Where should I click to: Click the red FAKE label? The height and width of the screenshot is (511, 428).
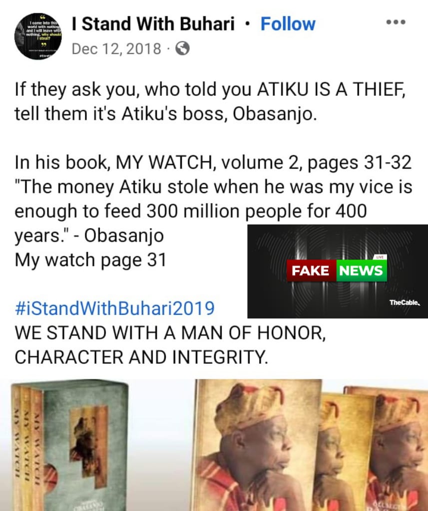pos(311,270)
